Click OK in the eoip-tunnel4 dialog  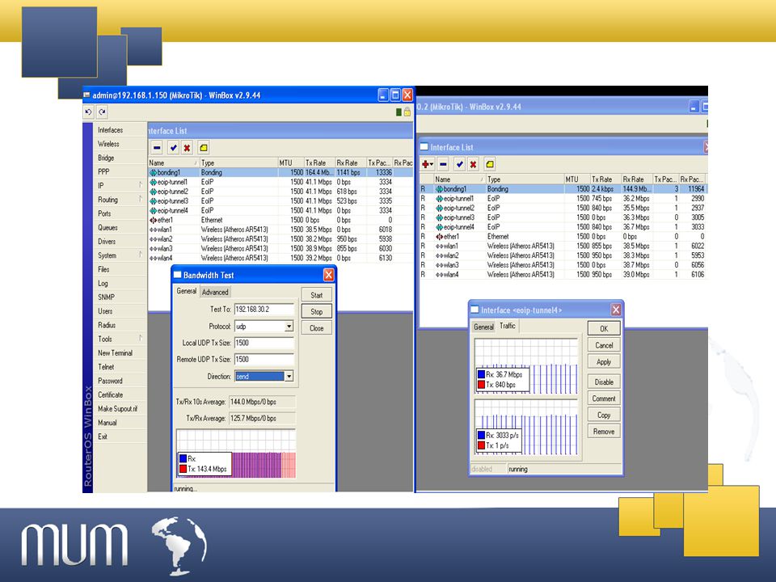tap(604, 329)
